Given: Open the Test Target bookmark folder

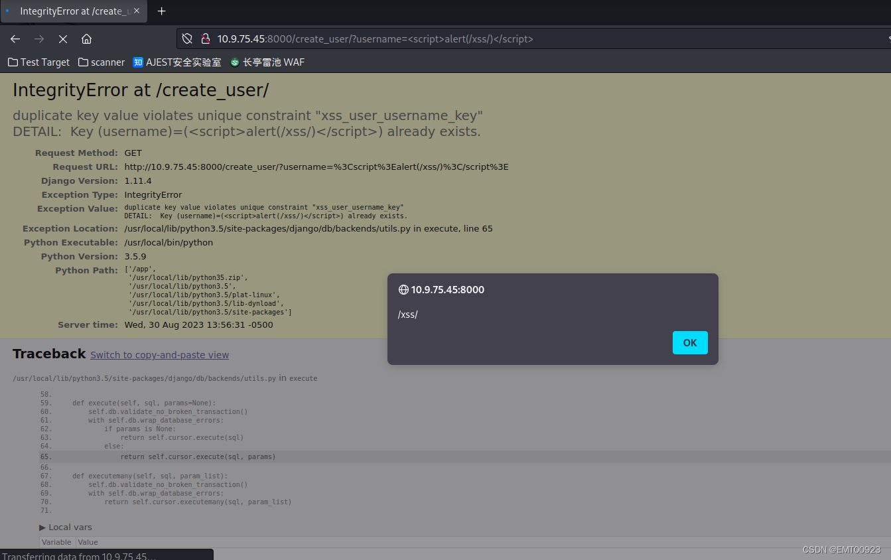Looking at the screenshot, I should click(38, 62).
